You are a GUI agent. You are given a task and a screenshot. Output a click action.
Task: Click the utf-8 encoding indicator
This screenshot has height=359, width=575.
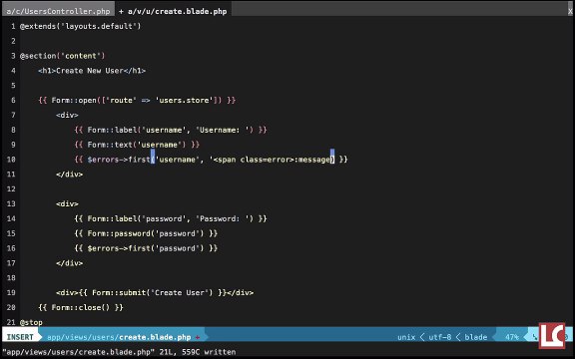tap(439, 337)
